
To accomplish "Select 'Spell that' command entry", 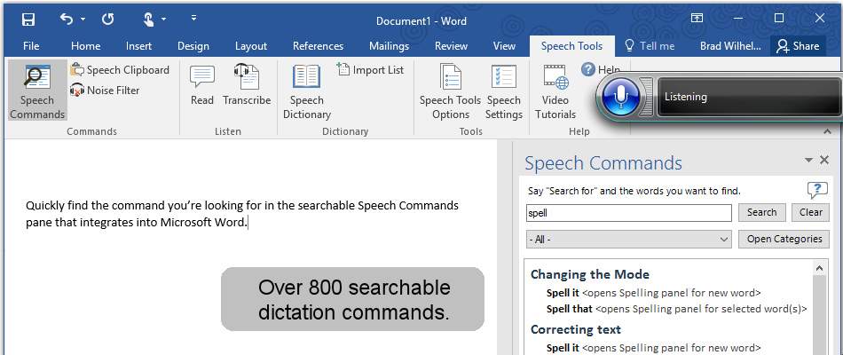I will pos(677,309).
